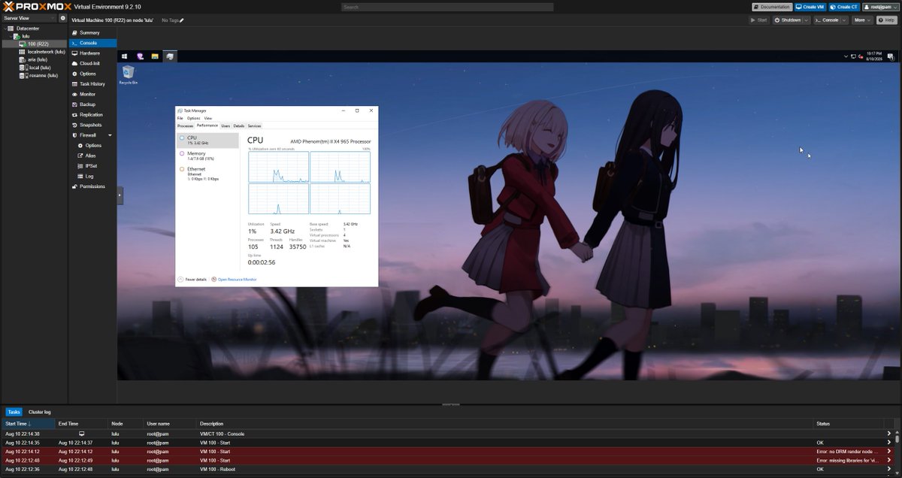Click the Documentation button
902x478 pixels.
pos(772,7)
